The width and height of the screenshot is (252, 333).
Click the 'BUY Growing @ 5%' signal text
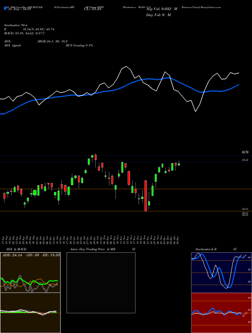click(79, 45)
